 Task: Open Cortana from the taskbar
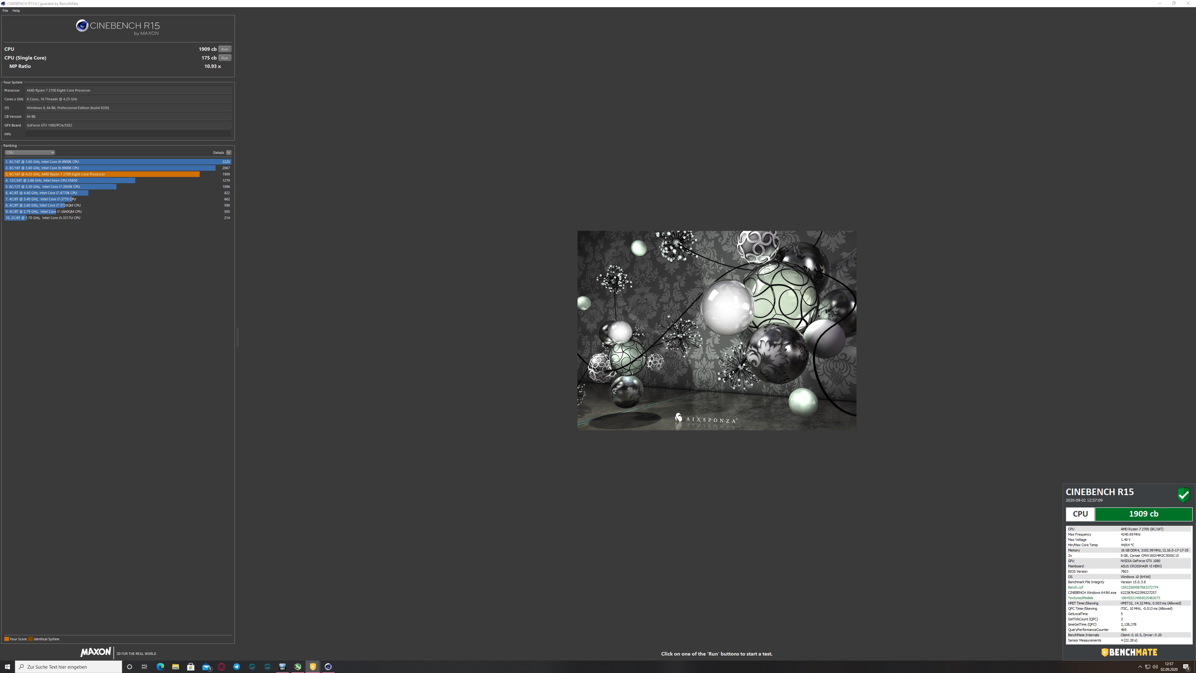coord(130,667)
